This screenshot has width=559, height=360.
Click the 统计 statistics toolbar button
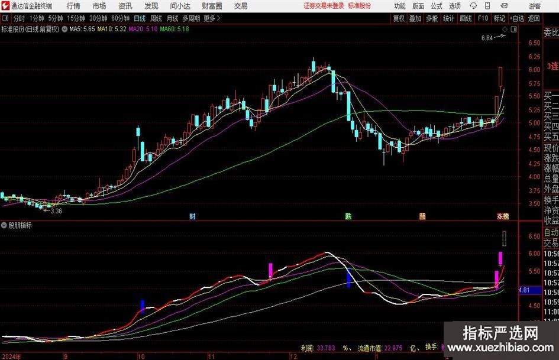point(448,18)
